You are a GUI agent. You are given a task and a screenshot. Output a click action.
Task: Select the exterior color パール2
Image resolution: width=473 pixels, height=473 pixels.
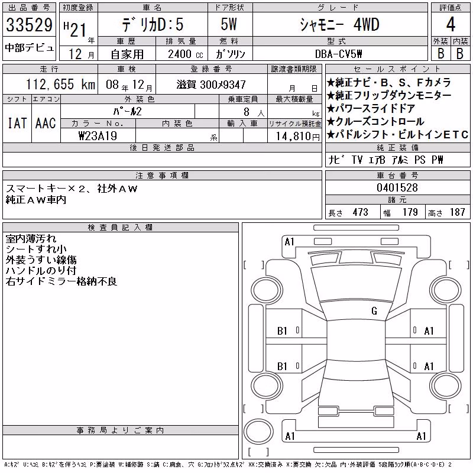(x=127, y=111)
